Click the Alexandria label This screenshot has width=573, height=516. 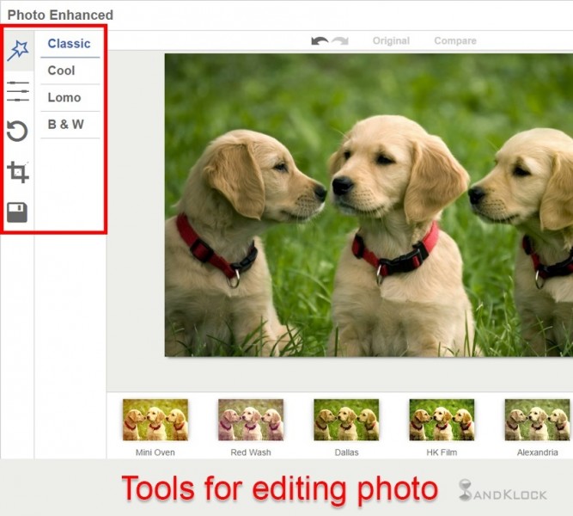click(537, 452)
